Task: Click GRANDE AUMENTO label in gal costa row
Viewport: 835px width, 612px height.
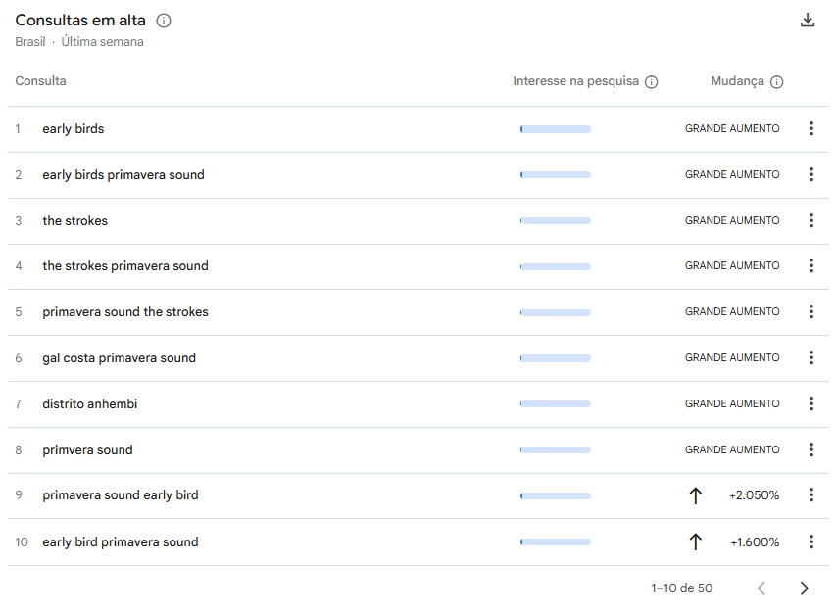Action: click(x=732, y=358)
